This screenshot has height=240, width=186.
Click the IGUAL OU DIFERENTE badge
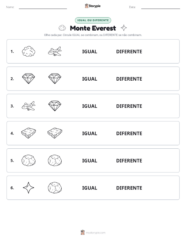click(93, 20)
